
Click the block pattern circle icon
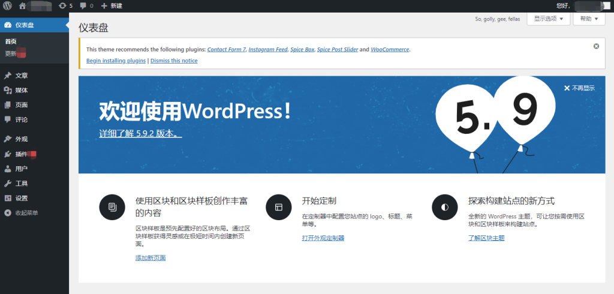tap(112, 207)
